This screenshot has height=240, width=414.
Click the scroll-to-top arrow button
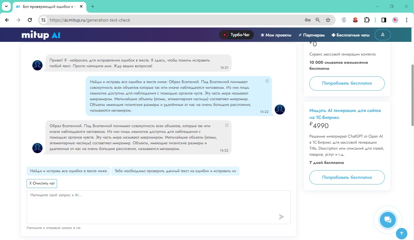pyautogui.click(x=401, y=234)
